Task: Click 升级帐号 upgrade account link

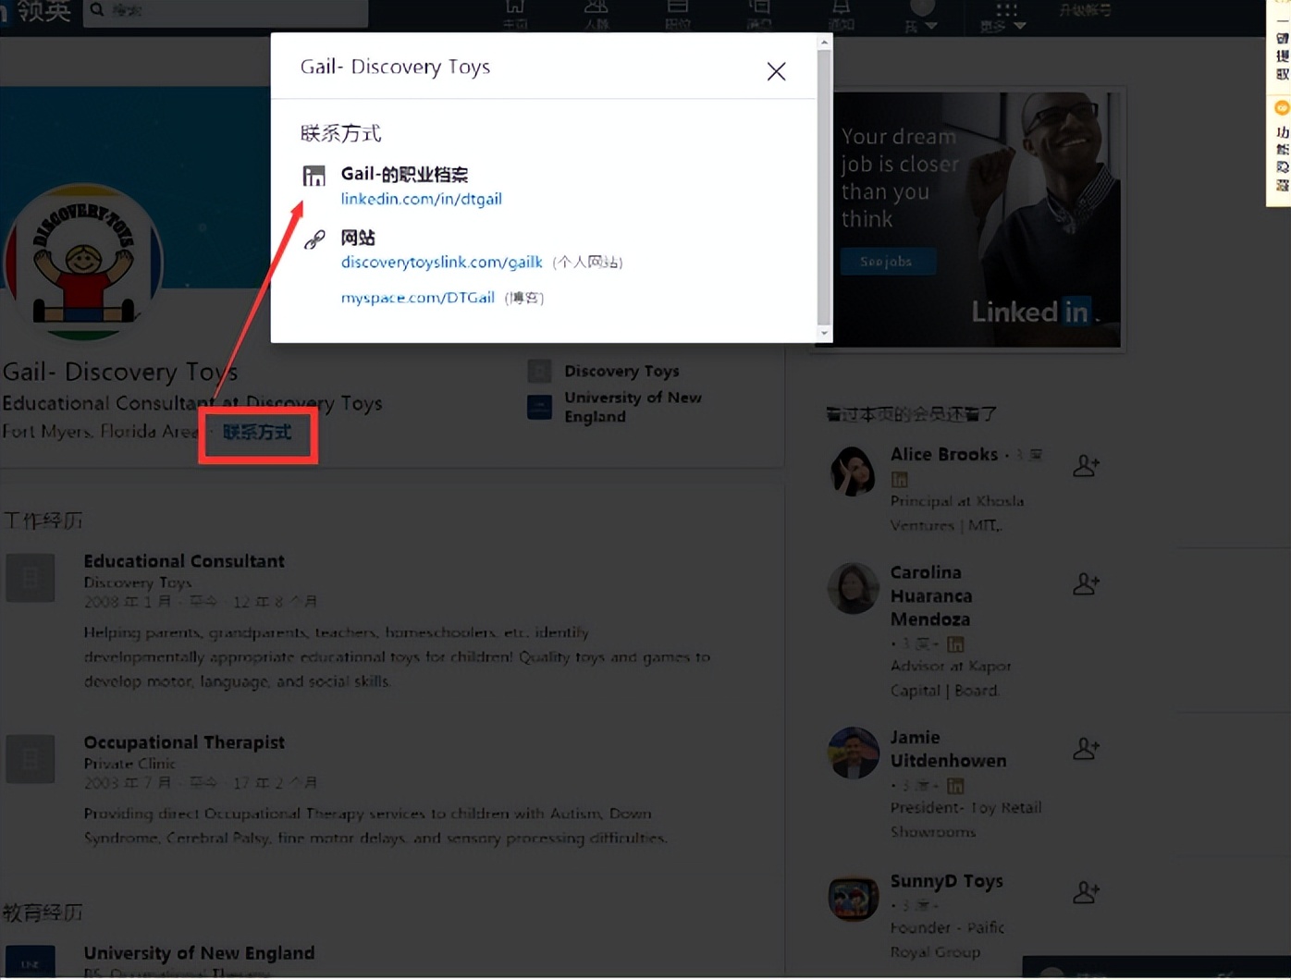Action: point(1086,10)
